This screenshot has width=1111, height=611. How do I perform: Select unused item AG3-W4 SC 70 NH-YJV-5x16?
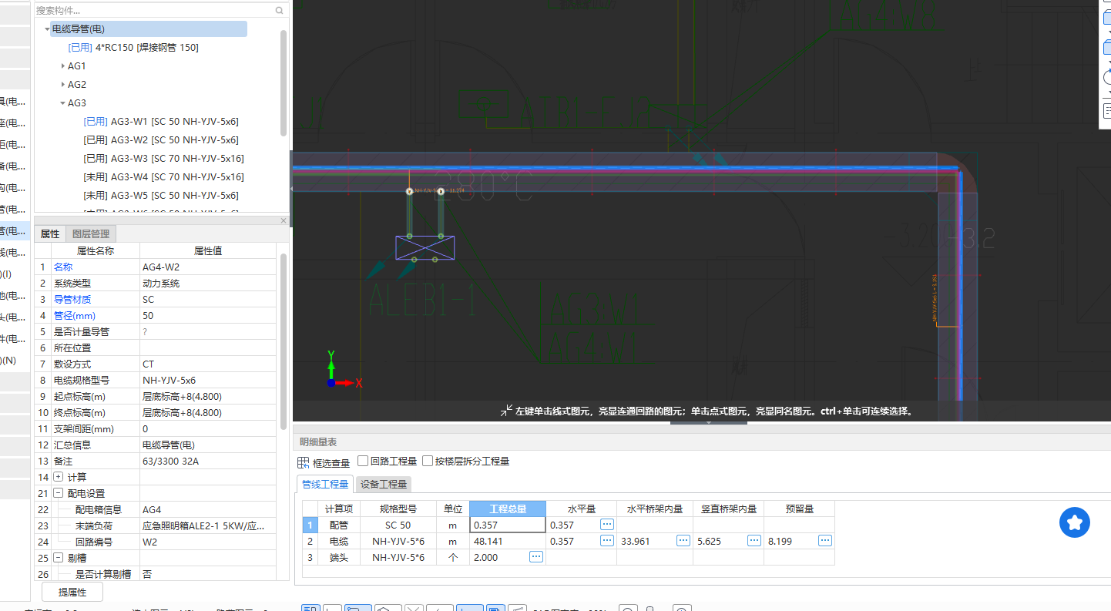tap(163, 177)
